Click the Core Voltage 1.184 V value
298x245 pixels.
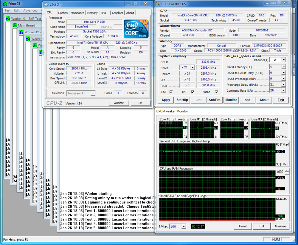click(x=113, y=36)
